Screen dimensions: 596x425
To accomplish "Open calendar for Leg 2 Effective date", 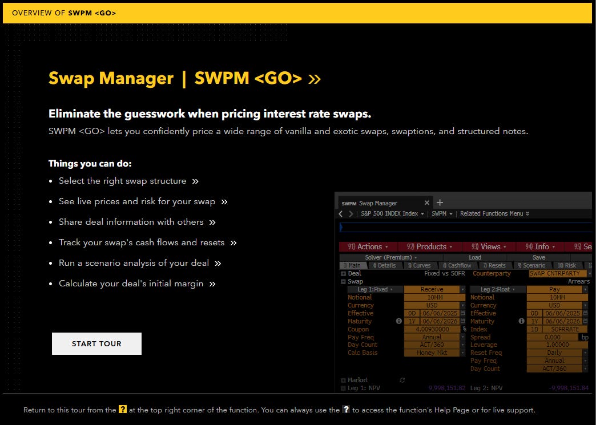I will point(586,313).
